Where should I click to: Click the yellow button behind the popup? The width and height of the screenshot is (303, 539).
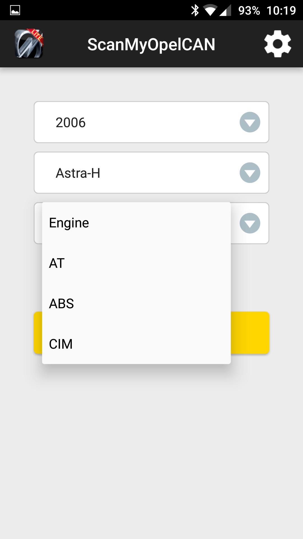pyautogui.click(x=250, y=333)
